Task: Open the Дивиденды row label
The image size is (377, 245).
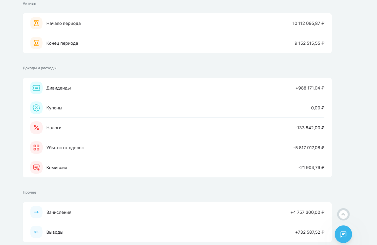Action: 59,88
